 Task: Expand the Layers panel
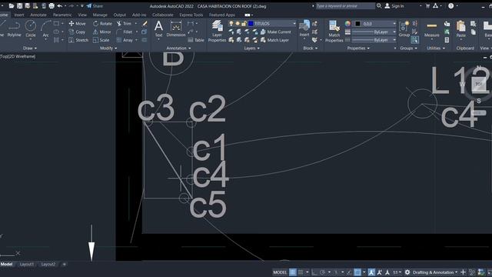251,48
